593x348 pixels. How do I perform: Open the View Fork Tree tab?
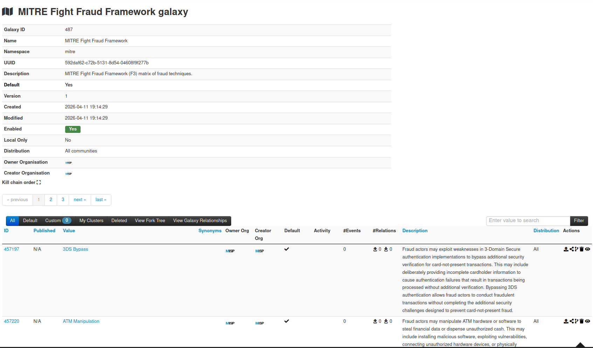(x=150, y=221)
